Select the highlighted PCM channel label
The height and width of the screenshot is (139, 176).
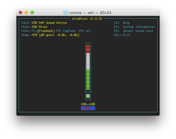pyautogui.click(x=88, y=108)
